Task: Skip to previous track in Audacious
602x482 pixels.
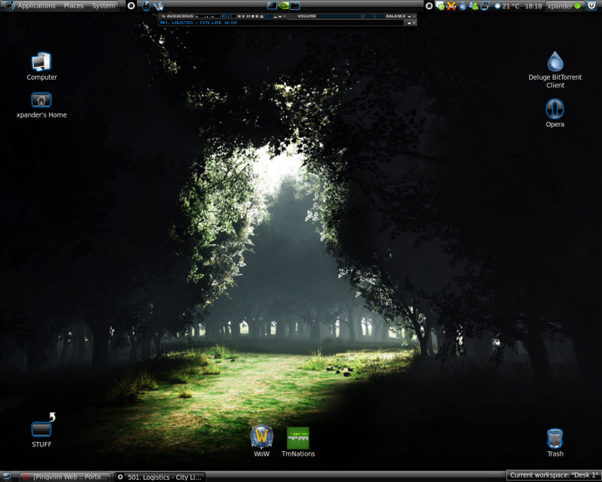Action: tap(239, 16)
